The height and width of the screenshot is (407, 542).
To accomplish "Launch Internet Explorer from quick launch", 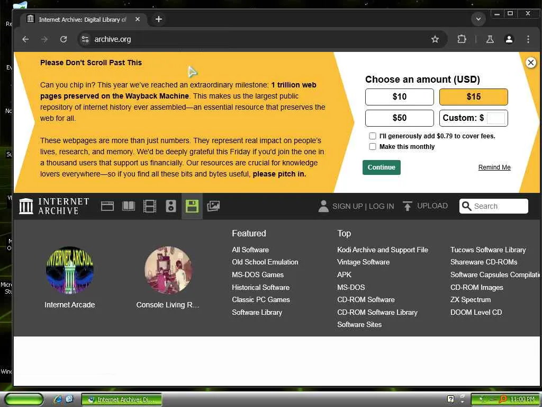I will pos(58,400).
